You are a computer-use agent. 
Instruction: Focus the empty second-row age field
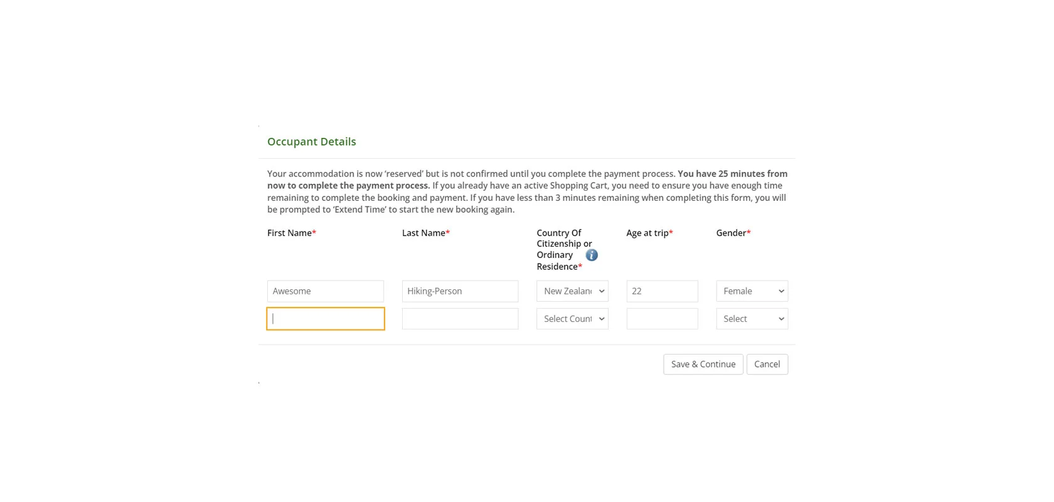click(x=662, y=319)
